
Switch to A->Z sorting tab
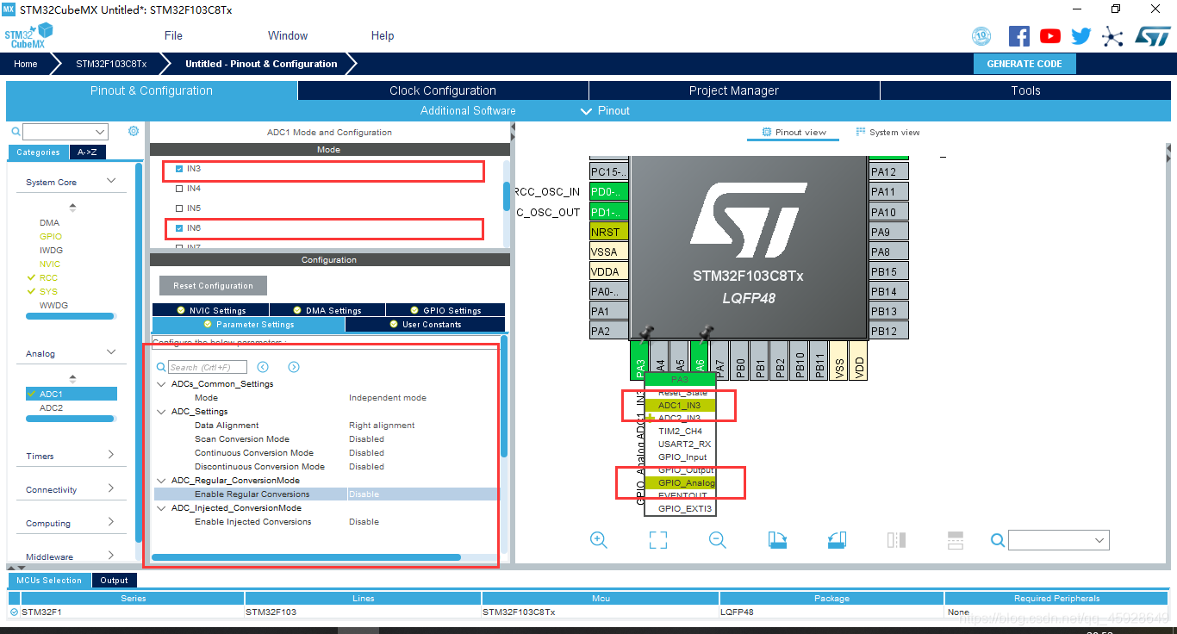click(87, 152)
